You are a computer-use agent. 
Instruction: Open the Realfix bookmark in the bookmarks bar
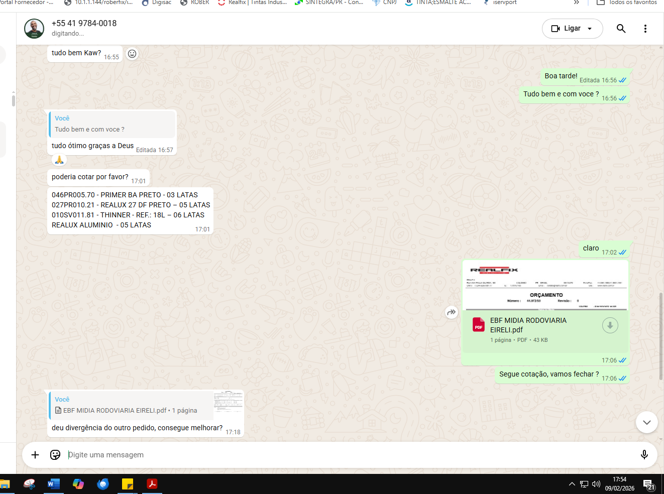pyautogui.click(x=253, y=3)
